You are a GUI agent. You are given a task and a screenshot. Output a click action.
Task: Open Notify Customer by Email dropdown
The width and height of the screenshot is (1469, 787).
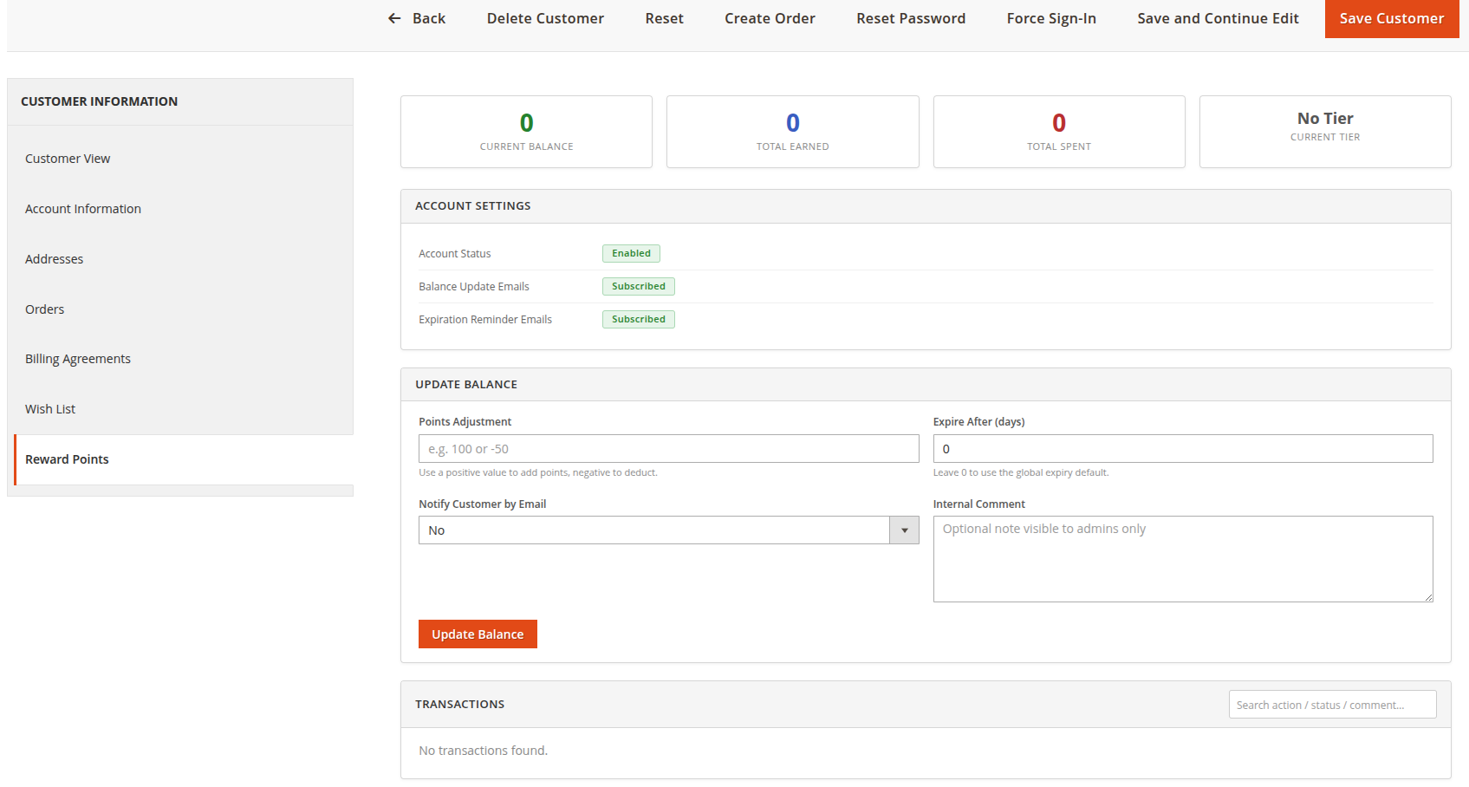pyautogui.click(x=668, y=530)
